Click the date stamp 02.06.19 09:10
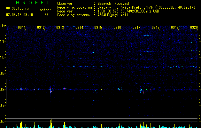Screen dimensions: 201x128 19,15
